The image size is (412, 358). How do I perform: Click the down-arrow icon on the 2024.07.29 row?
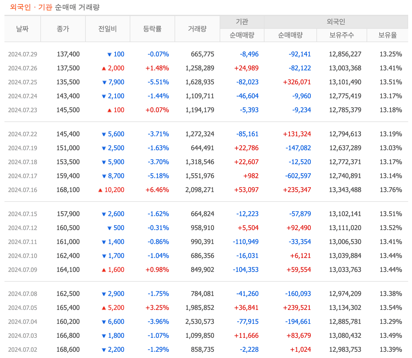109,54
